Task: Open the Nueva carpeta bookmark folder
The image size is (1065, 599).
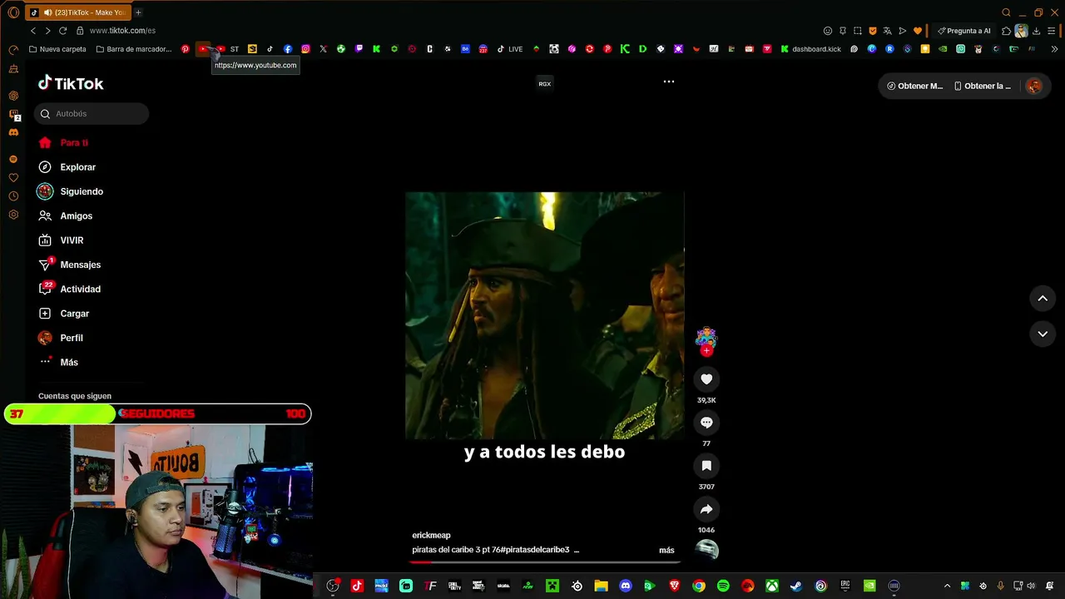Action: coord(57,49)
